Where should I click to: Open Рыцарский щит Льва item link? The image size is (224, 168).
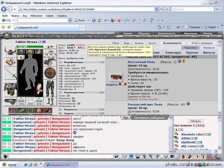pyautogui.click(x=145, y=105)
